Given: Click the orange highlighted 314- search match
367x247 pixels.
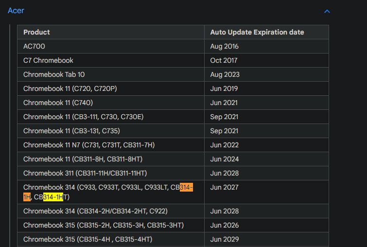Looking at the screenshot, I should [186, 187].
